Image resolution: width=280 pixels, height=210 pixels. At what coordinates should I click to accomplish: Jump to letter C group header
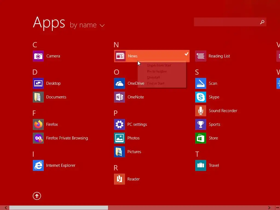pos(35,45)
